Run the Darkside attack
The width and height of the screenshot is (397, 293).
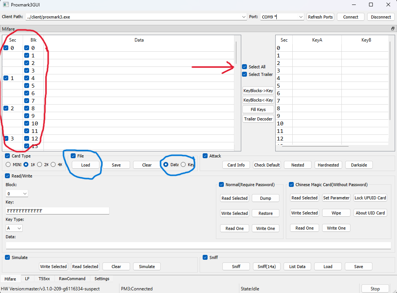click(x=359, y=165)
